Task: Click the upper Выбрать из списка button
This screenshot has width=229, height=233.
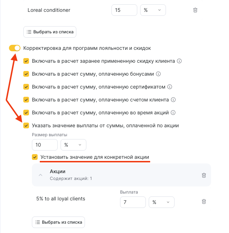Action: 50,32
